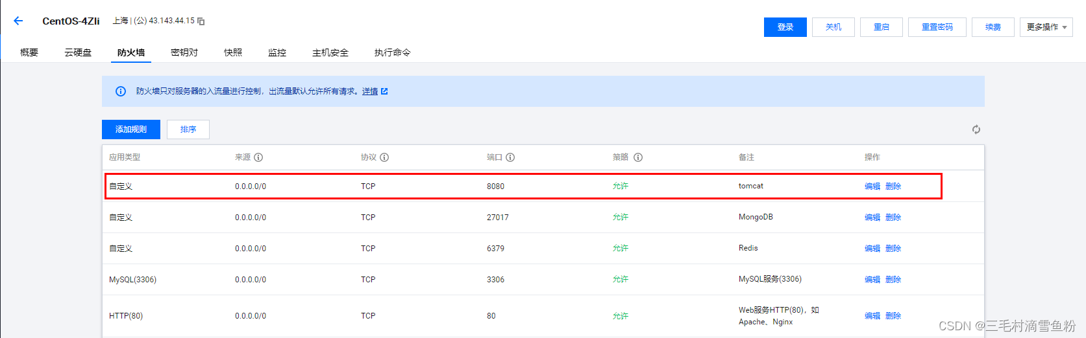
Task: Open the 执行命令 tab
Action: tap(393, 52)
